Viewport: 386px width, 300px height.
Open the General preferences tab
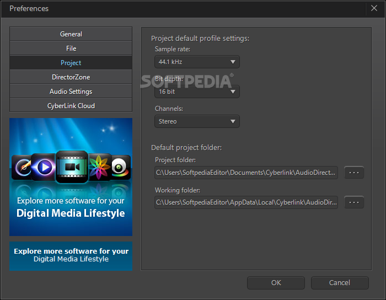coord(71,34)
